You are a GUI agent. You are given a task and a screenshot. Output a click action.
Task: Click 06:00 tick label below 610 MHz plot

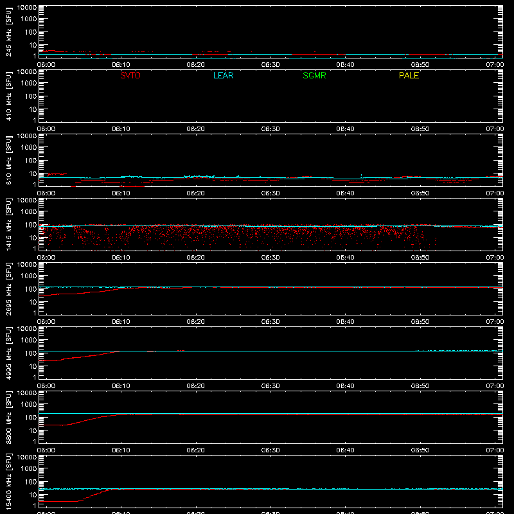(x=46, y=193)
